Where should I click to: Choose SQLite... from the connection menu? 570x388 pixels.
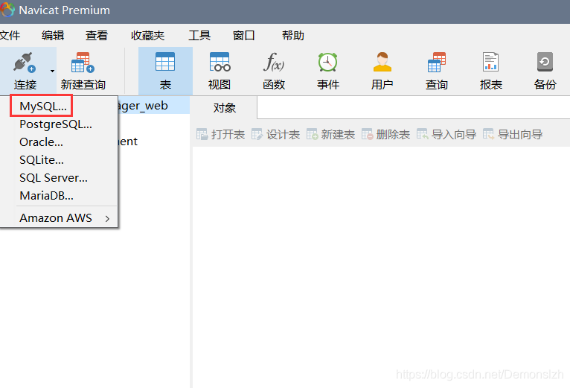pos(42,160)
